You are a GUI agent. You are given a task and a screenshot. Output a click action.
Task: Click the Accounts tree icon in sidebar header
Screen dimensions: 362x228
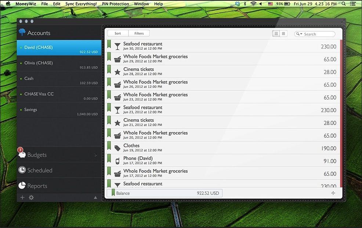point(22,32)
